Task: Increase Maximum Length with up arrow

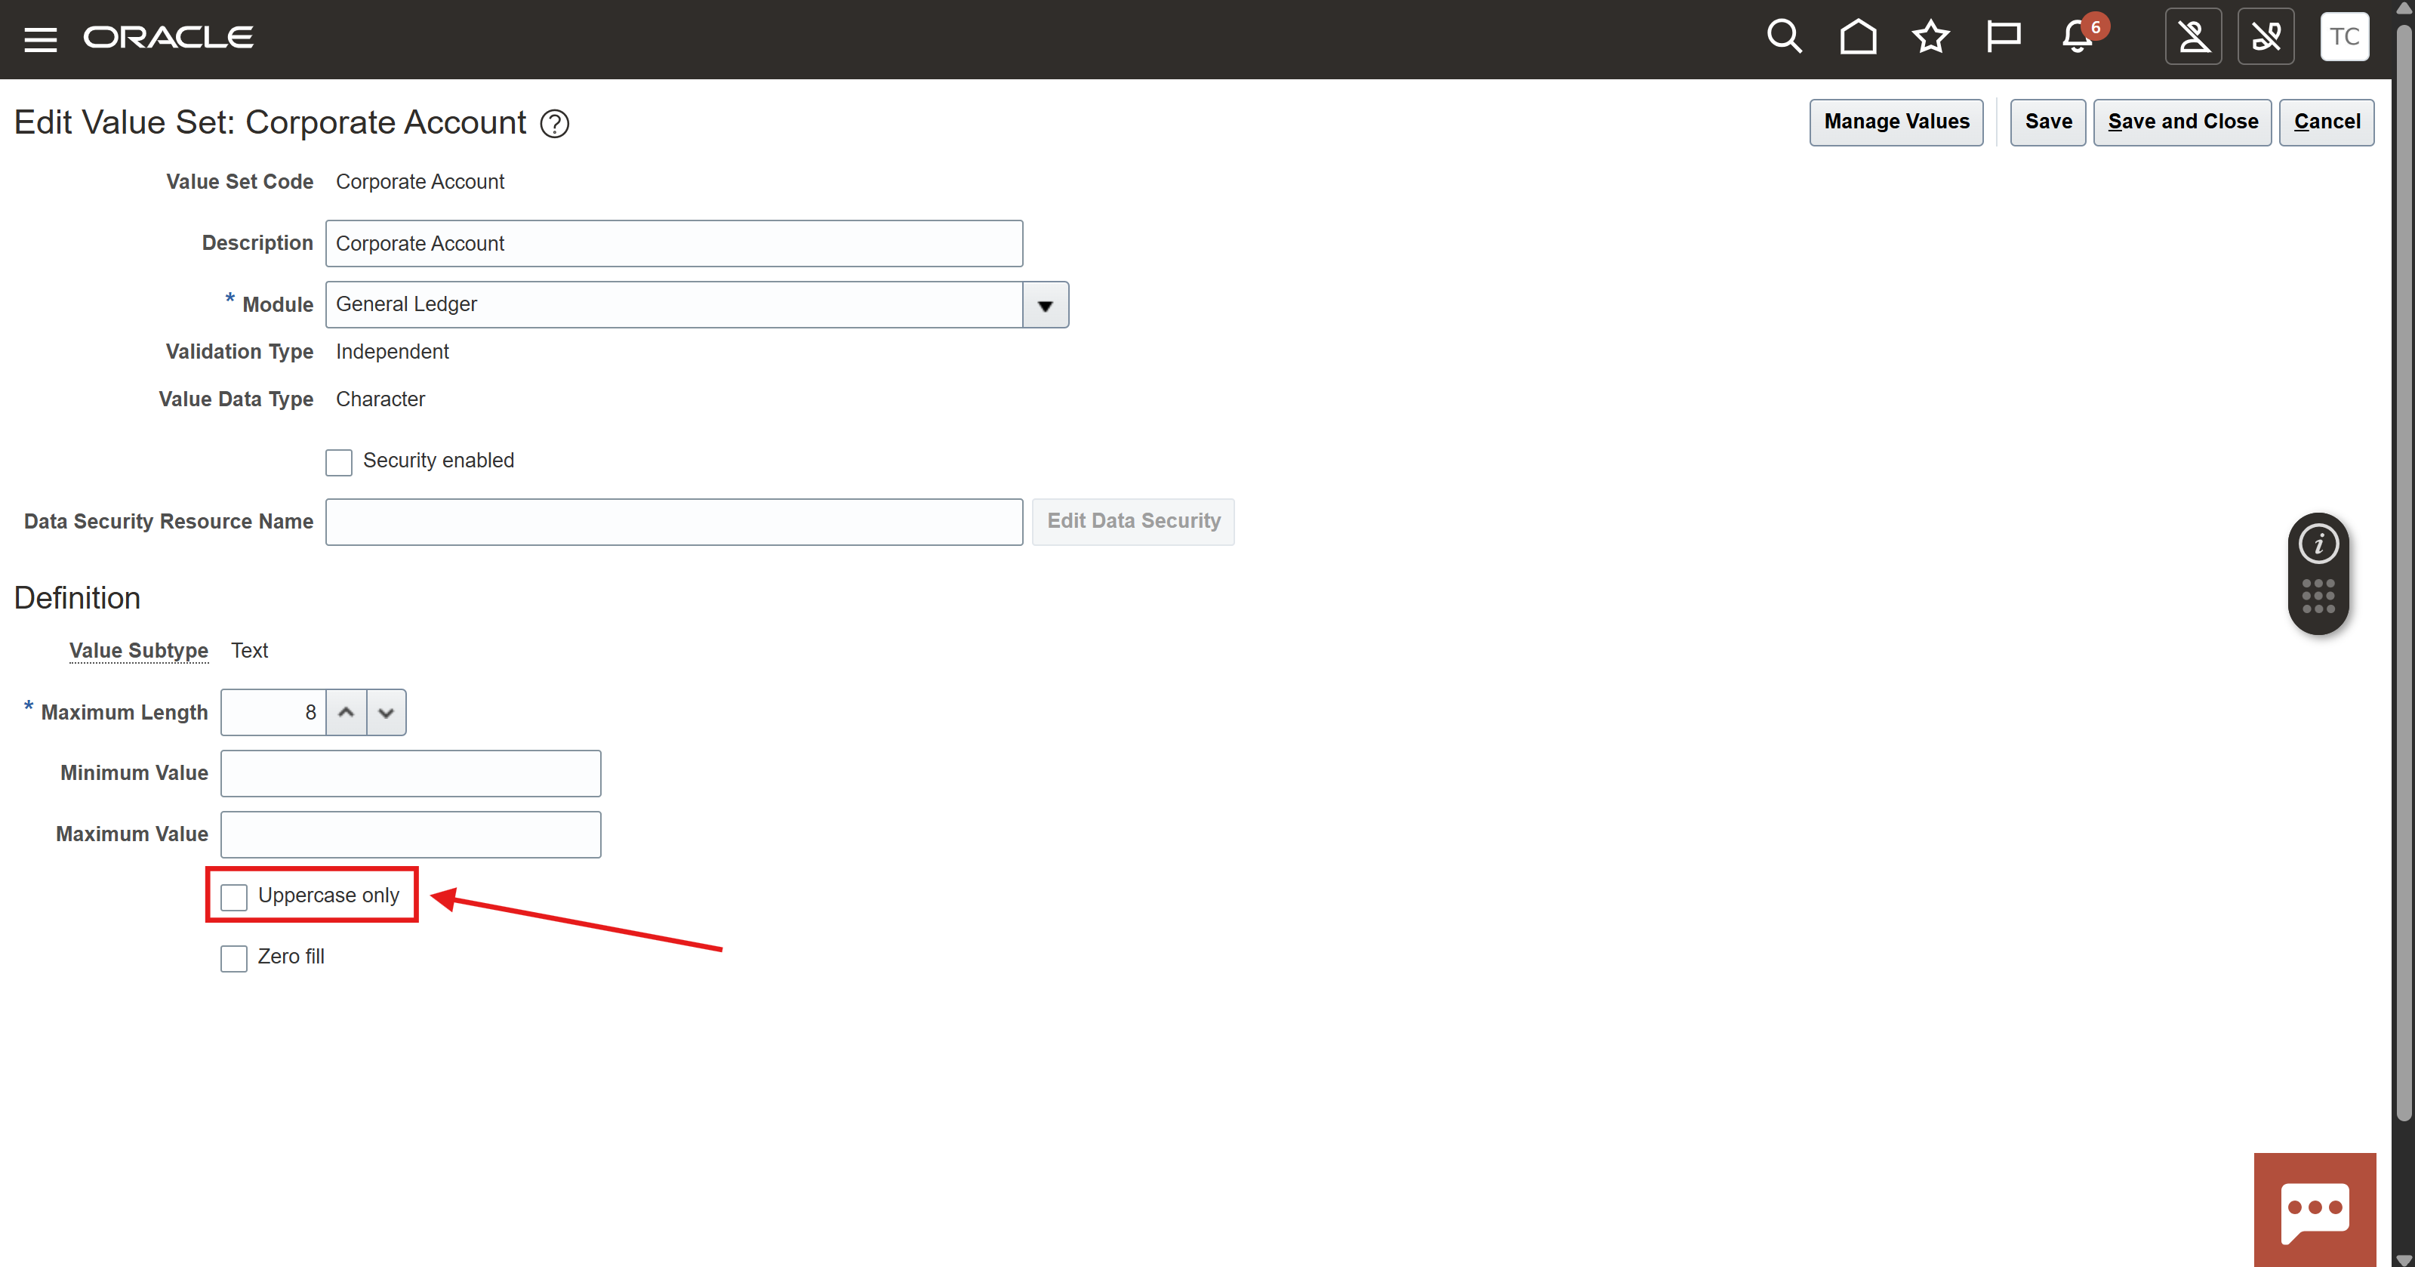Action: tap(346, 713)
